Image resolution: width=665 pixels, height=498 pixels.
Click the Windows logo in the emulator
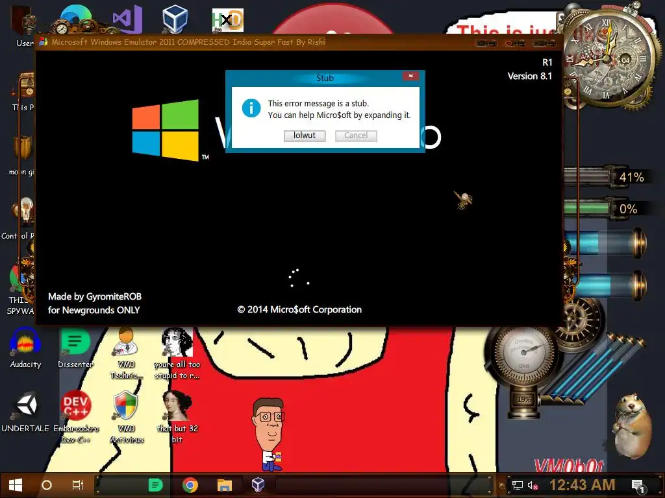[x=166, y=130]
